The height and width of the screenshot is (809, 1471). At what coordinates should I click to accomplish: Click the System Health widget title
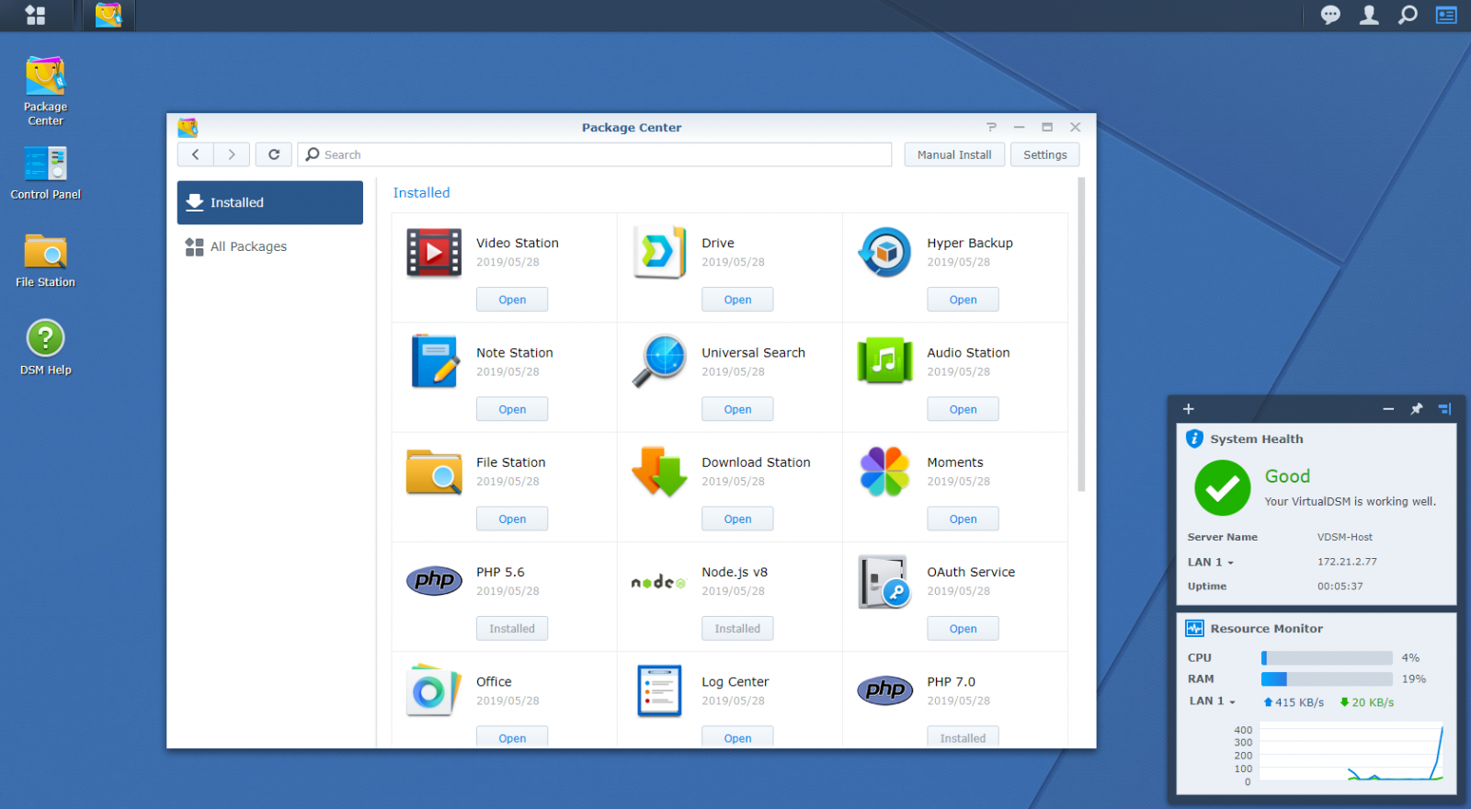coord(1257,439)
